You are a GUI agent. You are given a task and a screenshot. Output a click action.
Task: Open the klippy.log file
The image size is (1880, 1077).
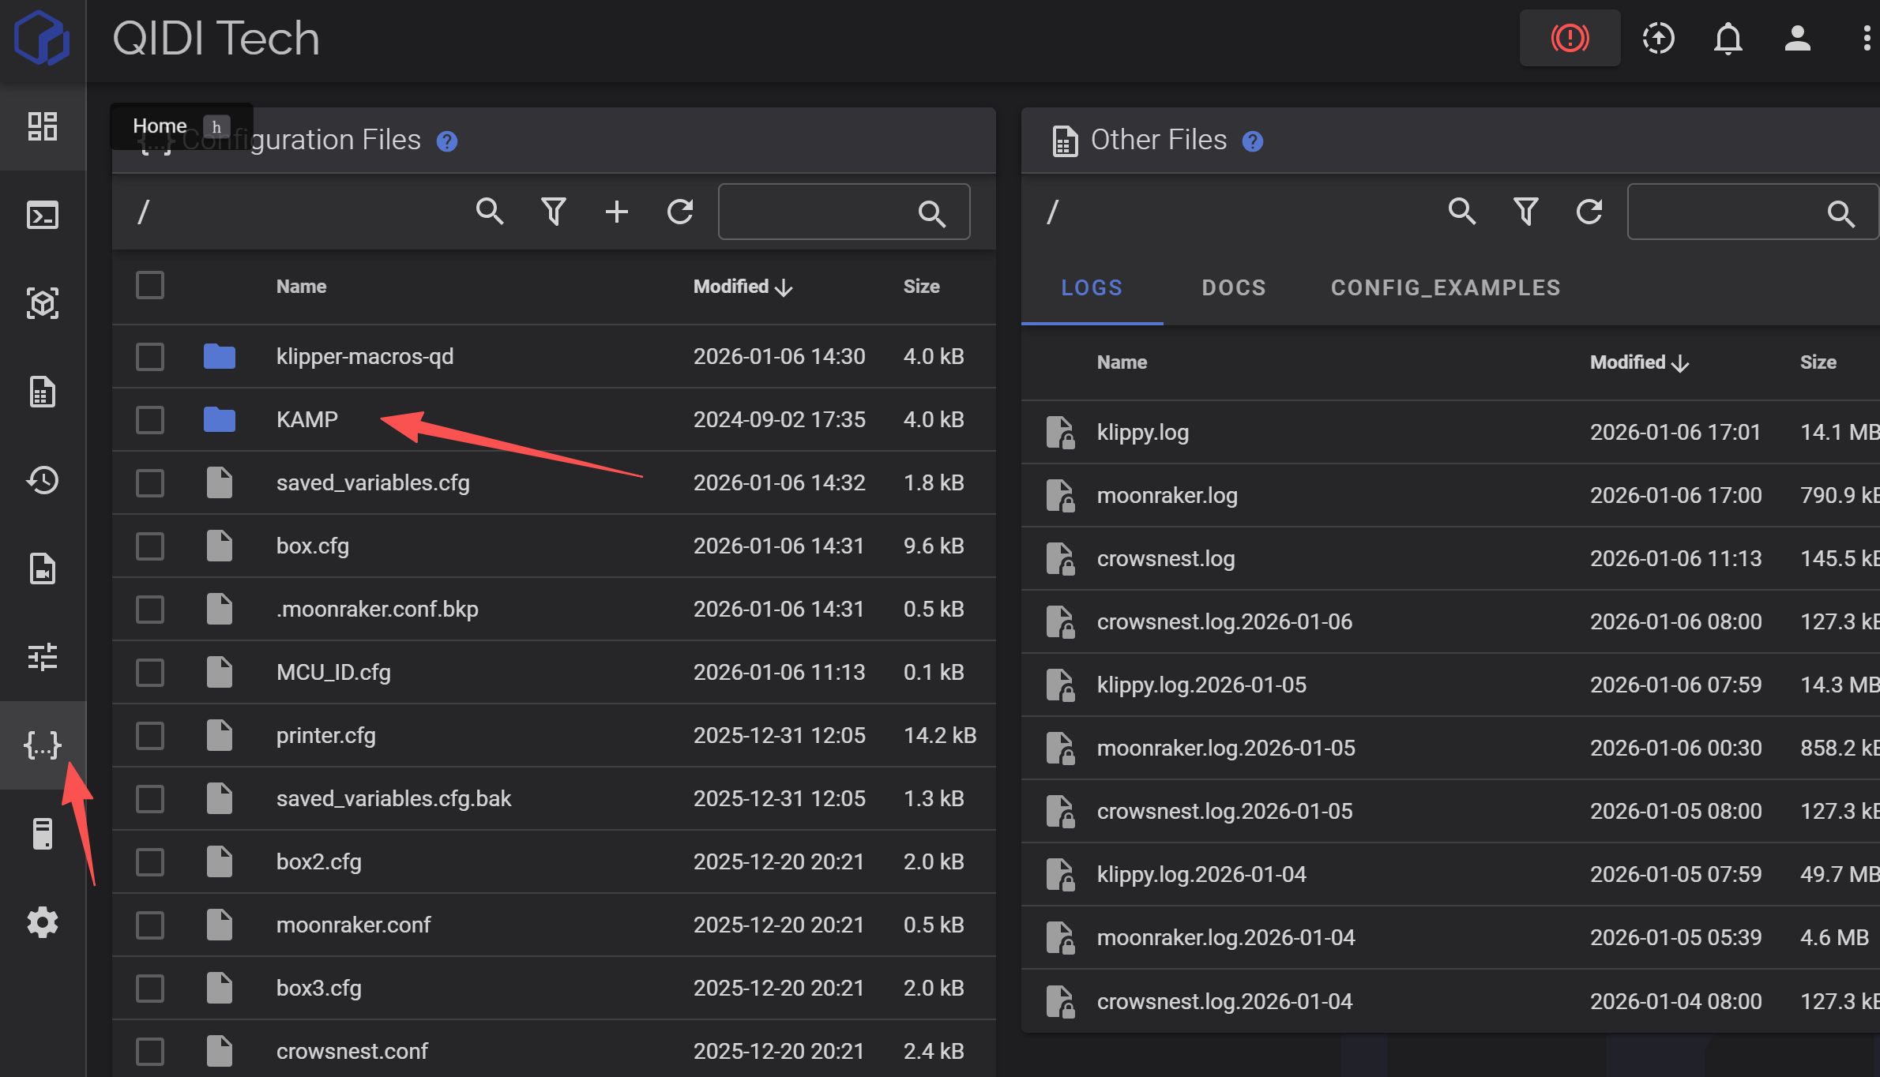pos(1142,433)
